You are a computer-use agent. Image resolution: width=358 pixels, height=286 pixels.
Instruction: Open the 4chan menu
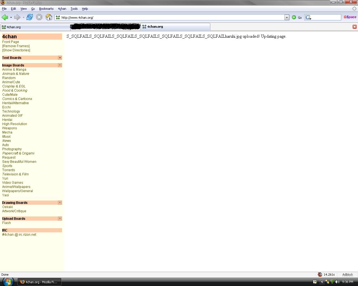coord(62,9)
